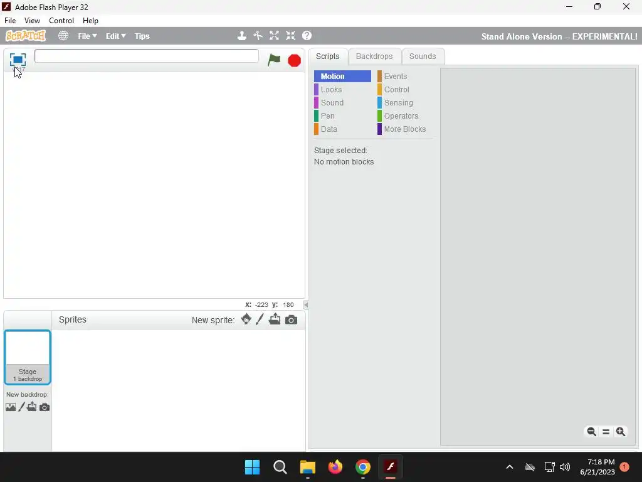Select the More Blocks category

[404, 129]
